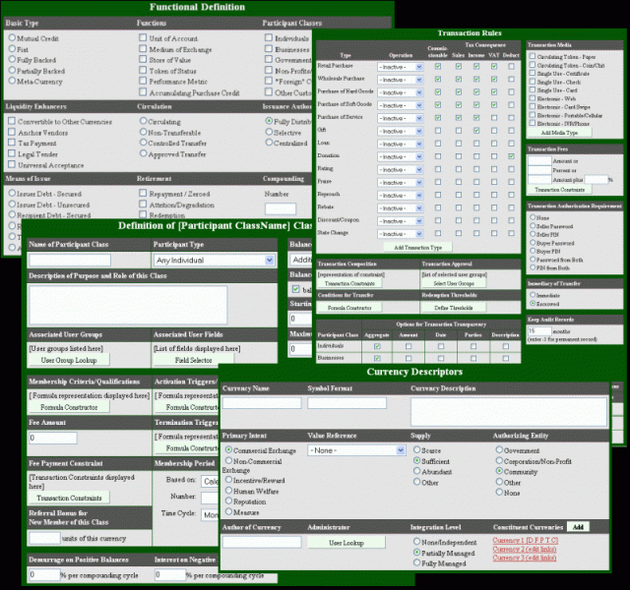630x590 pixels.
Task: Select Circulating circulation option
Action: coord(144,121)
